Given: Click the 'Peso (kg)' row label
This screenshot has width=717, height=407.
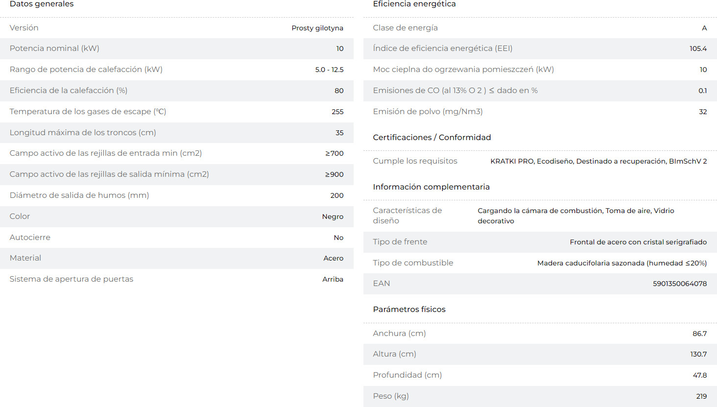Looking at the screenshot, I should point(391,396).
